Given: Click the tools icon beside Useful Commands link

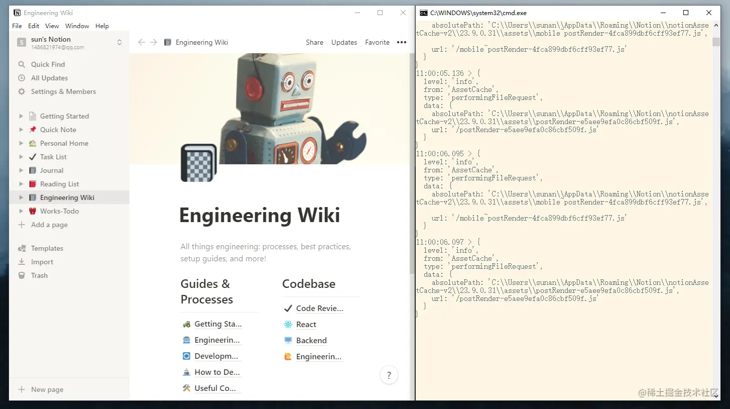Looking at the screenshot, I should [x=186, y=388].
